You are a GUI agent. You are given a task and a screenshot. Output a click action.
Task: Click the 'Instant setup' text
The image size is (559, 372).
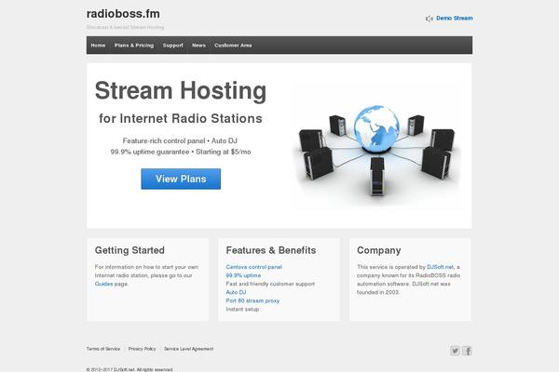[242, 309]
